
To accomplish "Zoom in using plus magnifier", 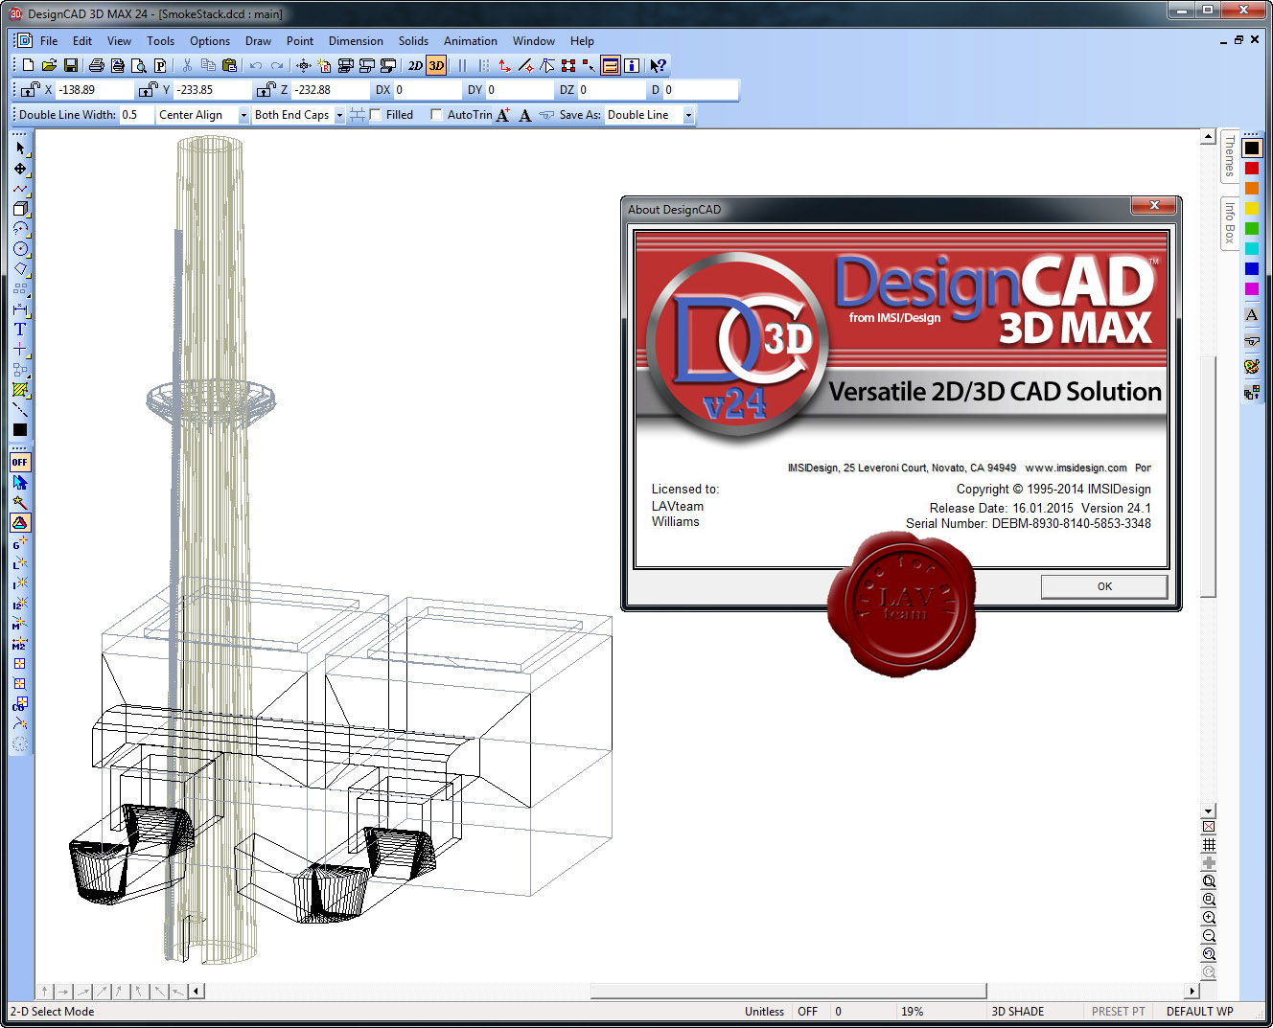I will [1209, 917].
